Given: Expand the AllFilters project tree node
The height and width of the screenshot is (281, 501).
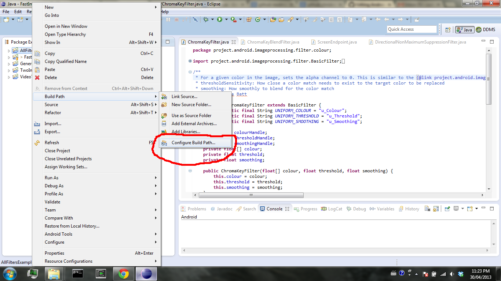Looking at the screenshot, I should (x=9, y=50).
